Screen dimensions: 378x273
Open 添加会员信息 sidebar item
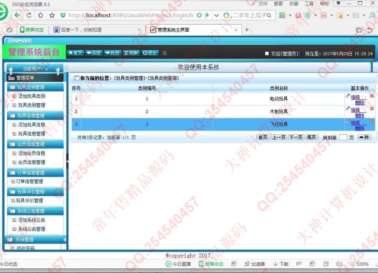tap(31, 153)
